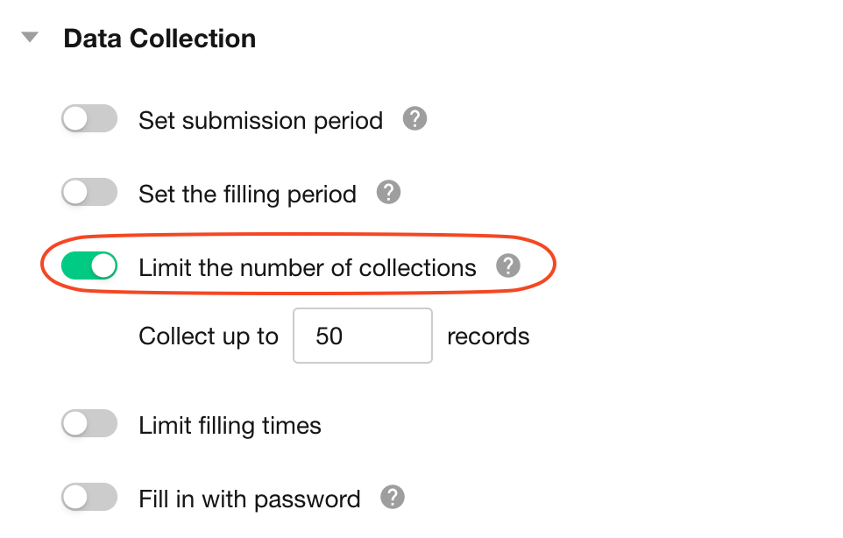This screenshot has width=843, height=538.
Task: Click Limit the number of collections label
Action: pyautogui.click(x=307, y=267)
